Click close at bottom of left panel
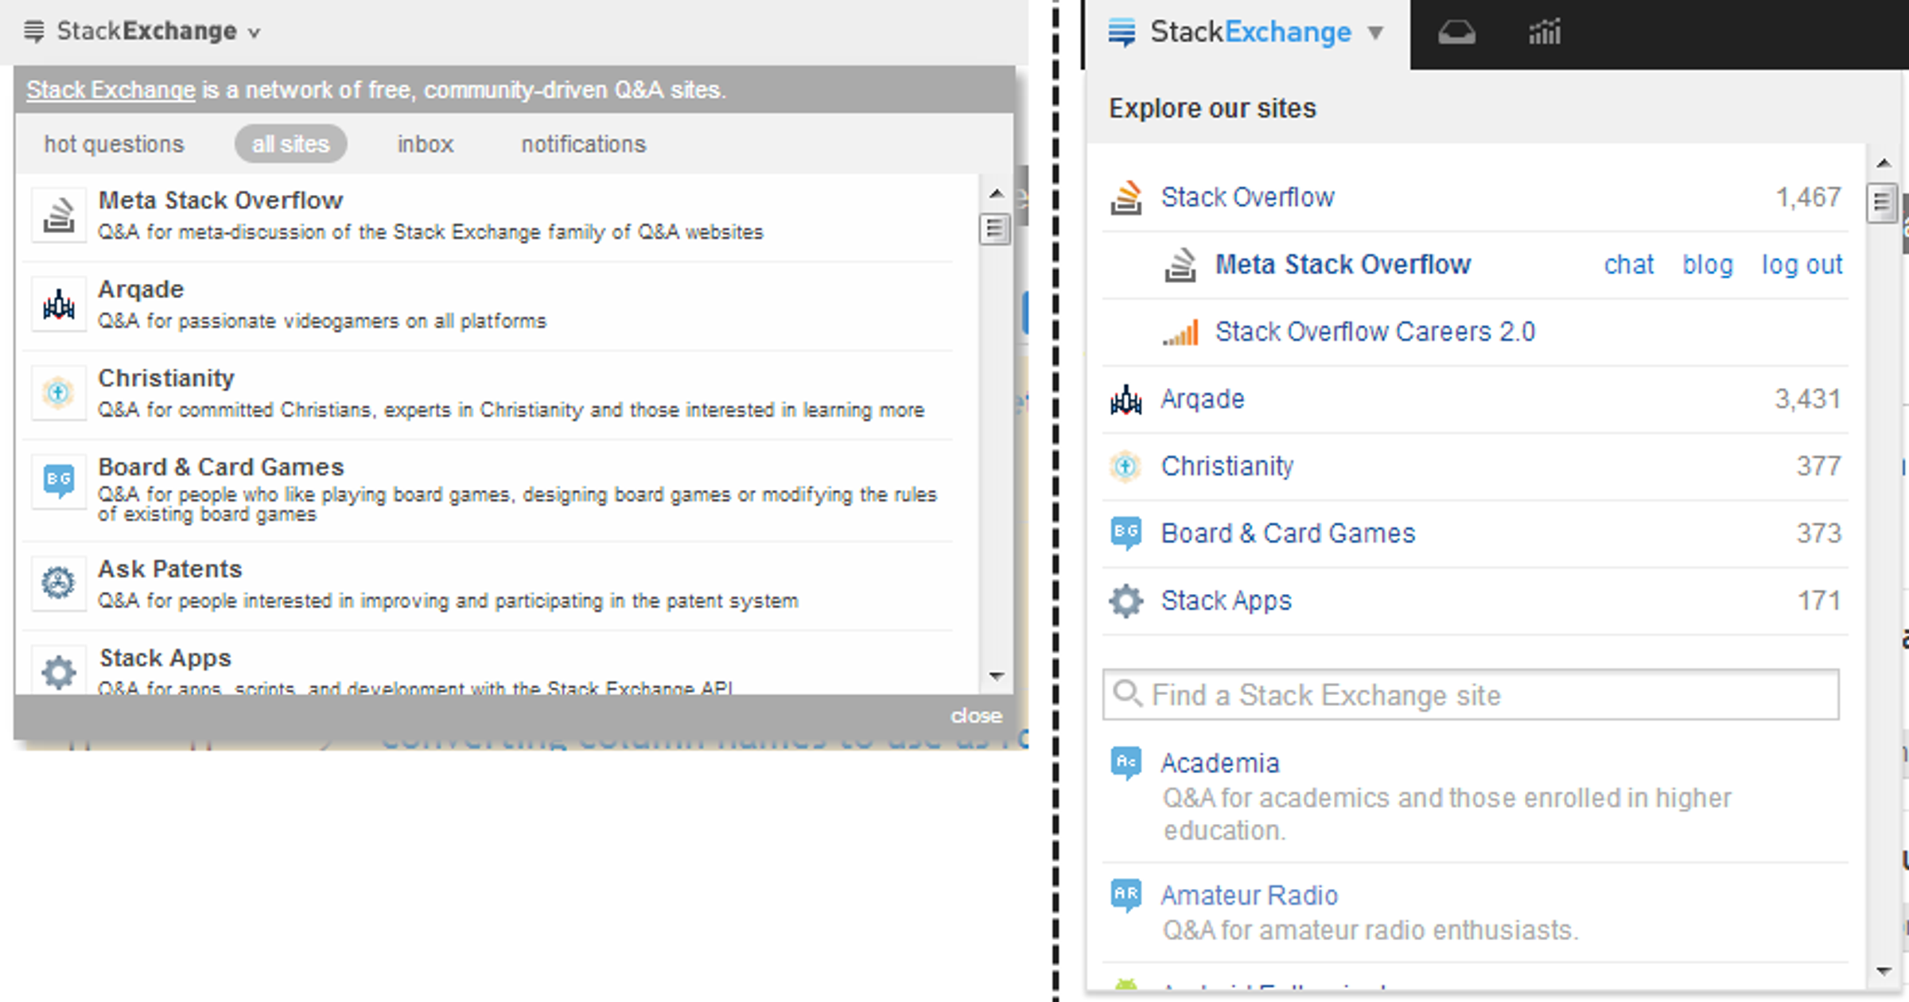The image size is (1909, 1002). click(x=976, y=716)
